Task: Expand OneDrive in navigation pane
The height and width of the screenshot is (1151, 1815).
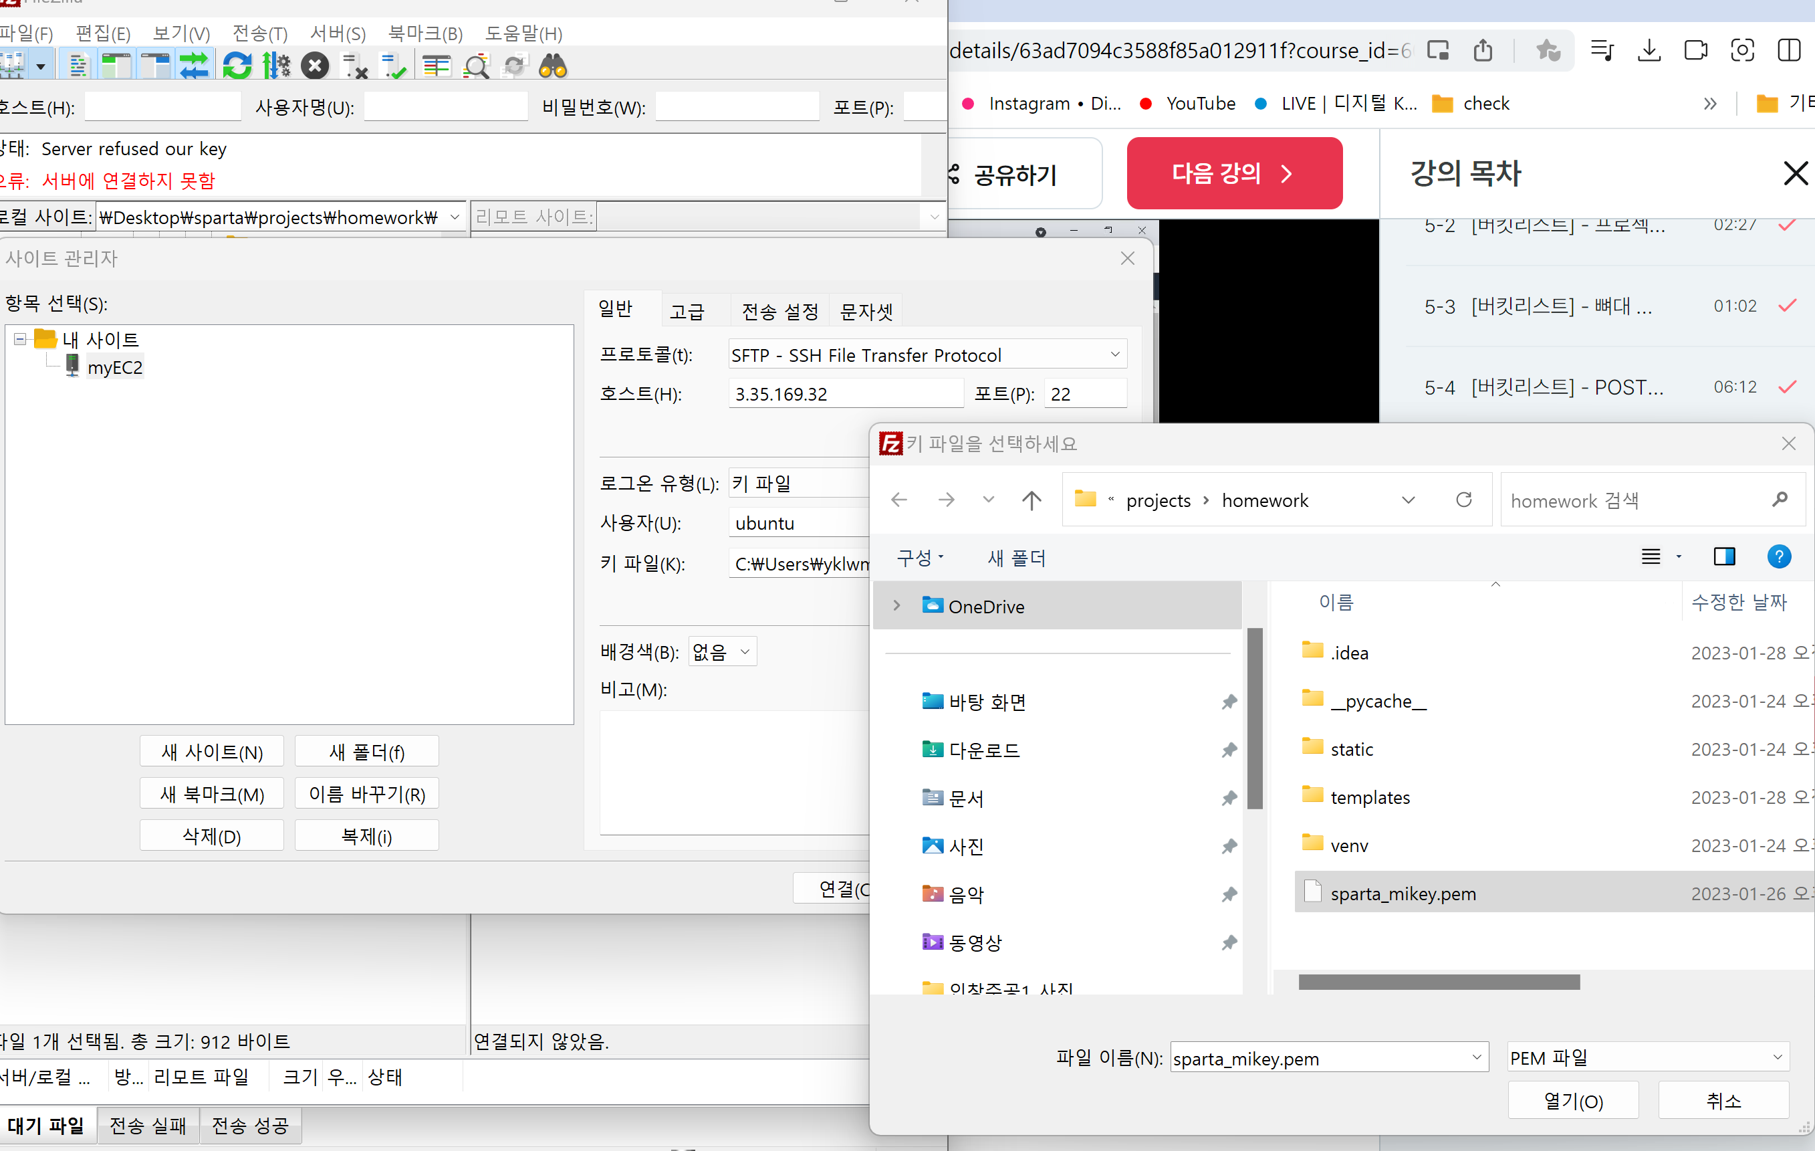Action: click(897, 605)
